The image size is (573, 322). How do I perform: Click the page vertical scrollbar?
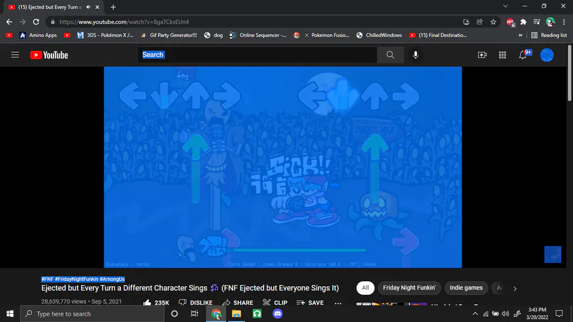point(569,73)
